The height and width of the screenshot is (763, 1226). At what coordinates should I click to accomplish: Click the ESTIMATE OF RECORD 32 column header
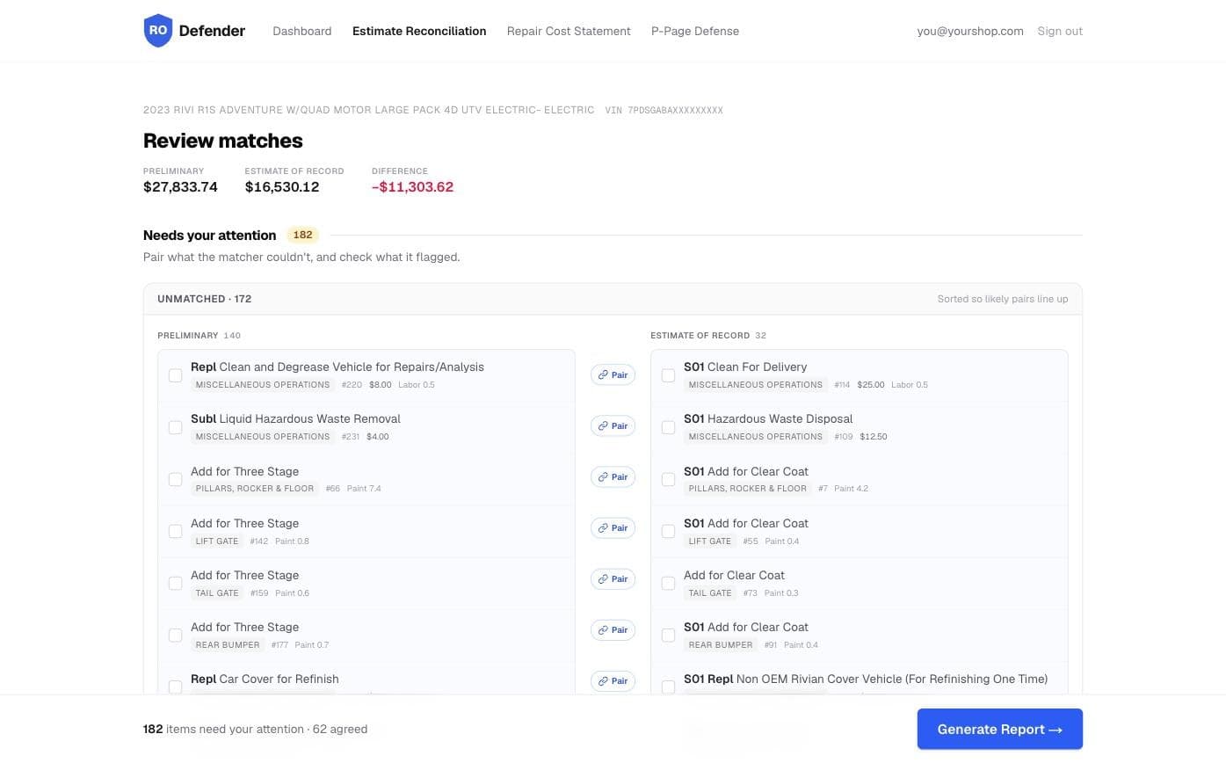(x=708, y=335)
